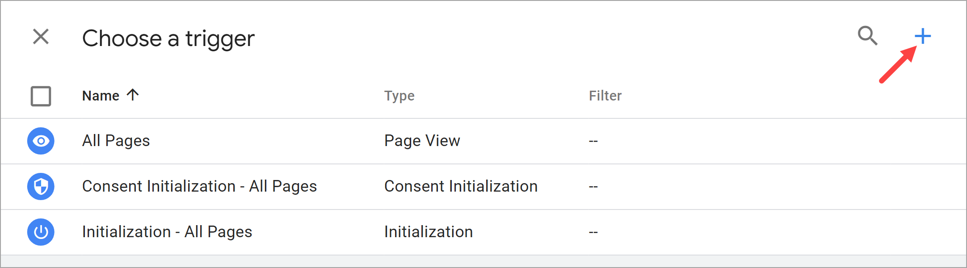
Task: Click filter dashes in Initialization row
Action: click(x=593, y=232)
